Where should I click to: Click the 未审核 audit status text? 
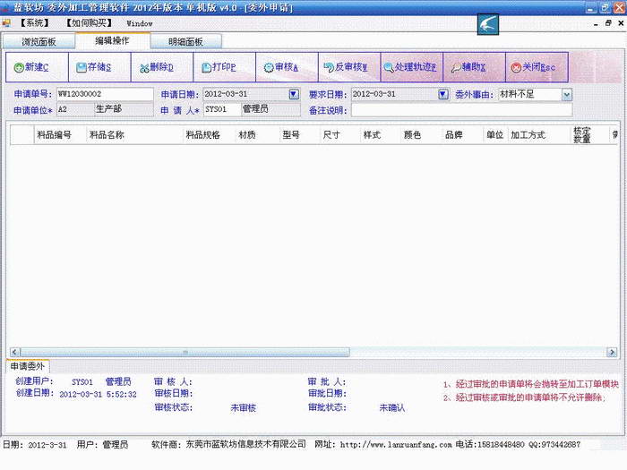243,408
